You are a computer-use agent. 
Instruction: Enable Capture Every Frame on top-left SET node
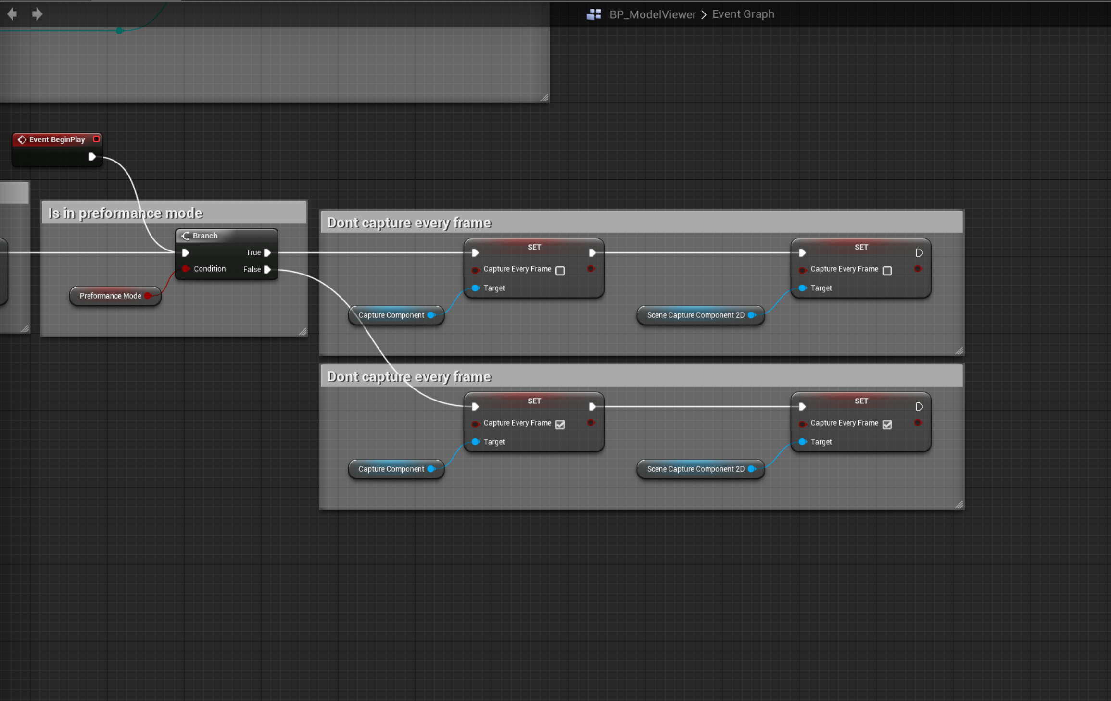560,271
